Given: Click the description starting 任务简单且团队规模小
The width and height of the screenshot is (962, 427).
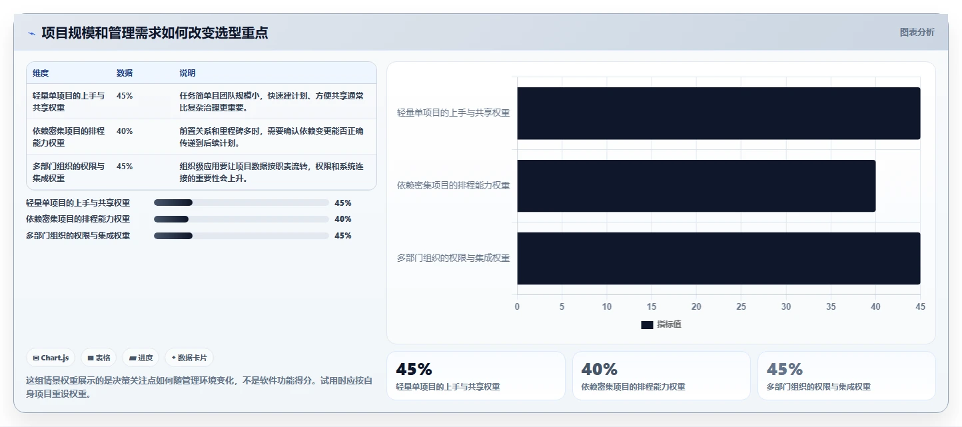Looking at the screenshot, I should 272,101.
